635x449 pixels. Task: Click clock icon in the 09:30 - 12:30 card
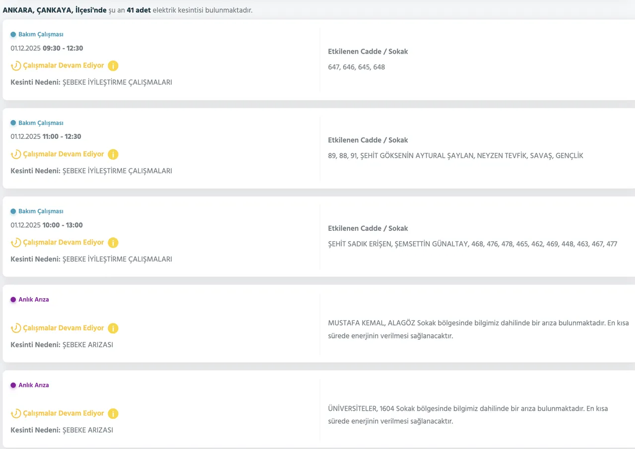pyautogui.click(x=16, y=66)
